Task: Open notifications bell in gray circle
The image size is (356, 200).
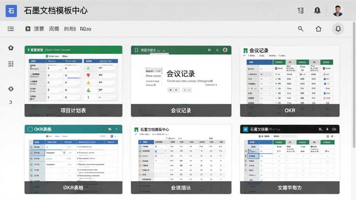Action: tap(338, 29)
